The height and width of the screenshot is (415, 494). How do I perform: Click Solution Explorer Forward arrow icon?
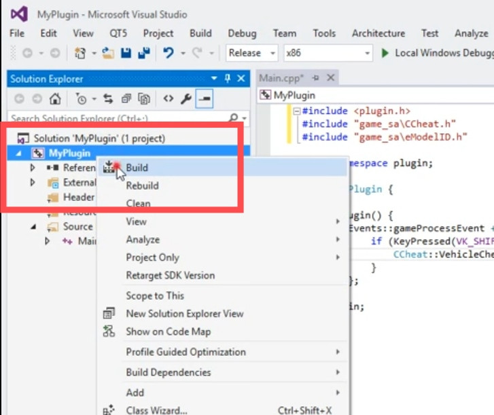coord(37,99)
